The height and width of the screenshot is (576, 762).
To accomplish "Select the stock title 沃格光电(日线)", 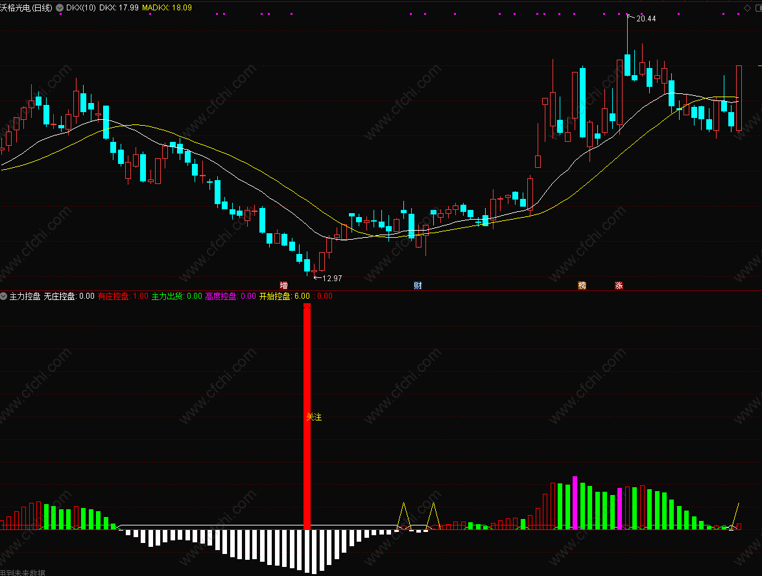I will click(26, 8).
